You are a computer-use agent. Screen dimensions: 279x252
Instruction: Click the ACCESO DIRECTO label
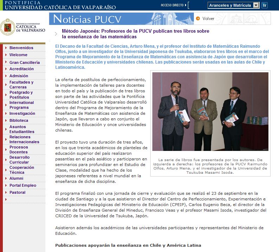(172, 5)
